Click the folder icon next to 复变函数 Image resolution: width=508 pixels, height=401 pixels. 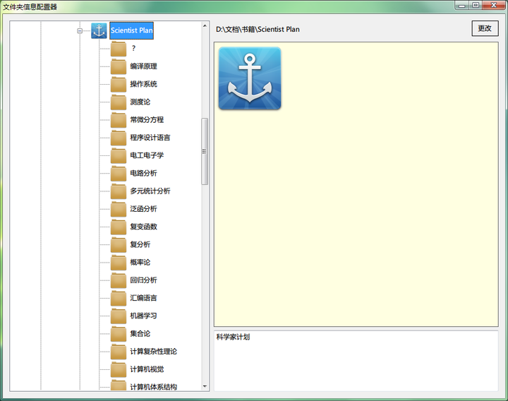coord(119,227)
